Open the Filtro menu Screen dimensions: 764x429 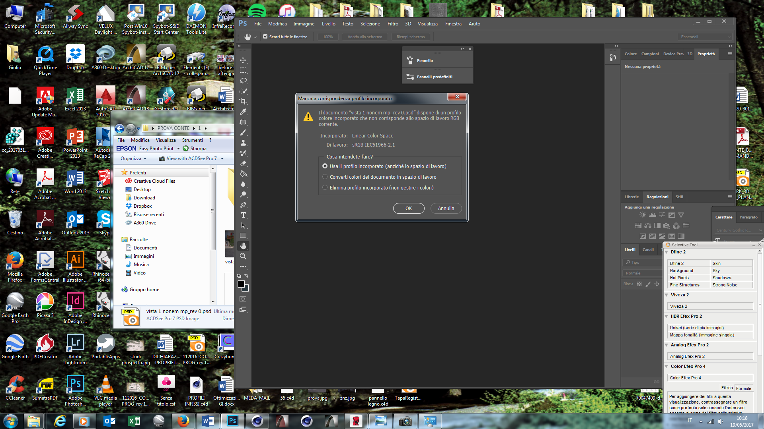[x=392, y=24]
